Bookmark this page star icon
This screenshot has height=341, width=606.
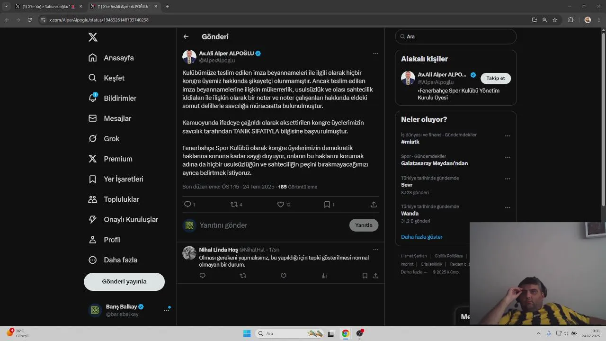[x=555, y=20]
